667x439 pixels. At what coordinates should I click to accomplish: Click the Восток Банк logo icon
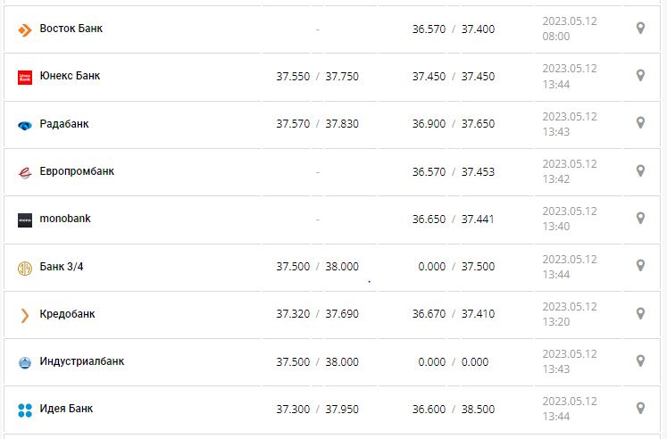point(25,30)
